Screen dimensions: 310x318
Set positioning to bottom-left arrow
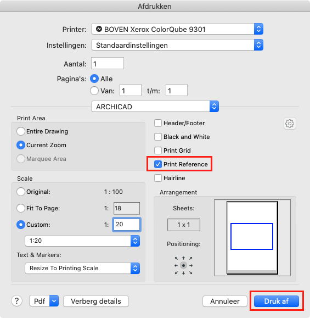pyautogui.click(x=176, y=273)
